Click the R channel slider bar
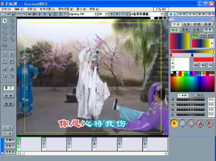 click(x=191, y=100)
